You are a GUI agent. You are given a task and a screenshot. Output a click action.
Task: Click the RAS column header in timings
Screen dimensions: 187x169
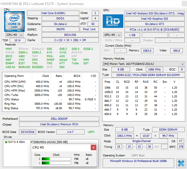[x=146, y=82]
